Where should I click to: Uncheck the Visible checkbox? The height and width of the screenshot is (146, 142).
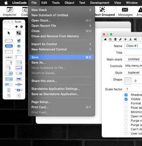[126, 99]
